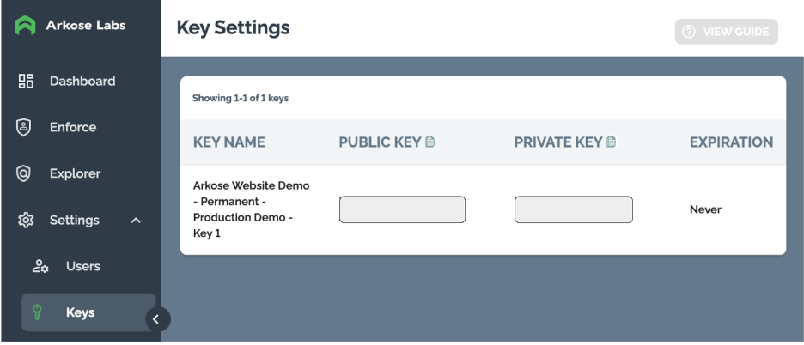
Task: Copy public key via clipboard icon
Action: point(430,142)
